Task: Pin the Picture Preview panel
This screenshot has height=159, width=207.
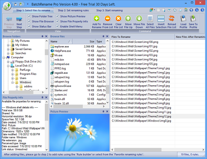Action: coord(103,112)
